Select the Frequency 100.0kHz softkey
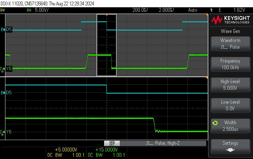 coord(230,64)
